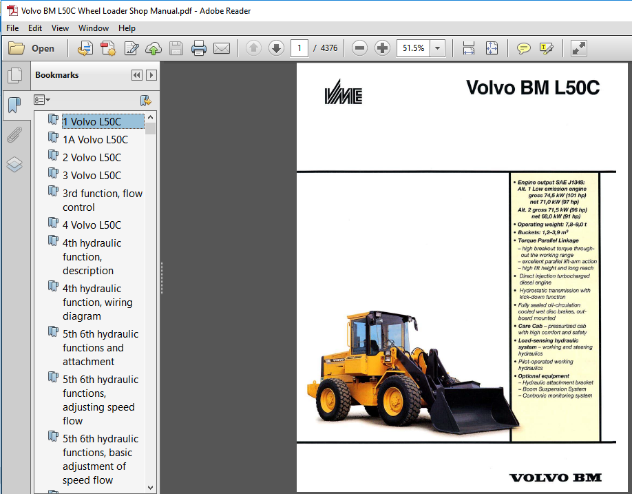
Task: Print the document with printer icon
Action: click(199, 48)
